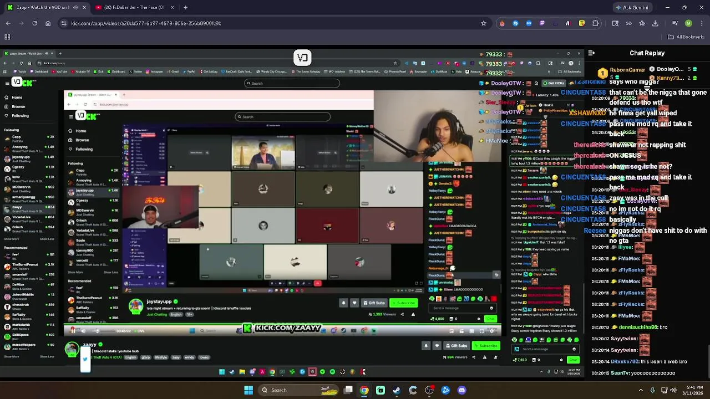This screenshot has width=710, height=399.
Task: Click the taskbar microphone icon
Action: pos(652,390)
